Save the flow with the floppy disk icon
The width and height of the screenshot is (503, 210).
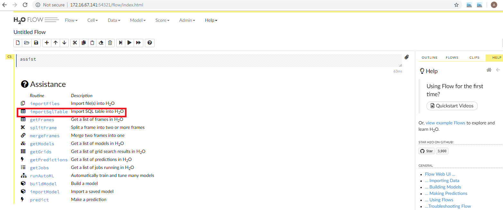tap(36, 43)
